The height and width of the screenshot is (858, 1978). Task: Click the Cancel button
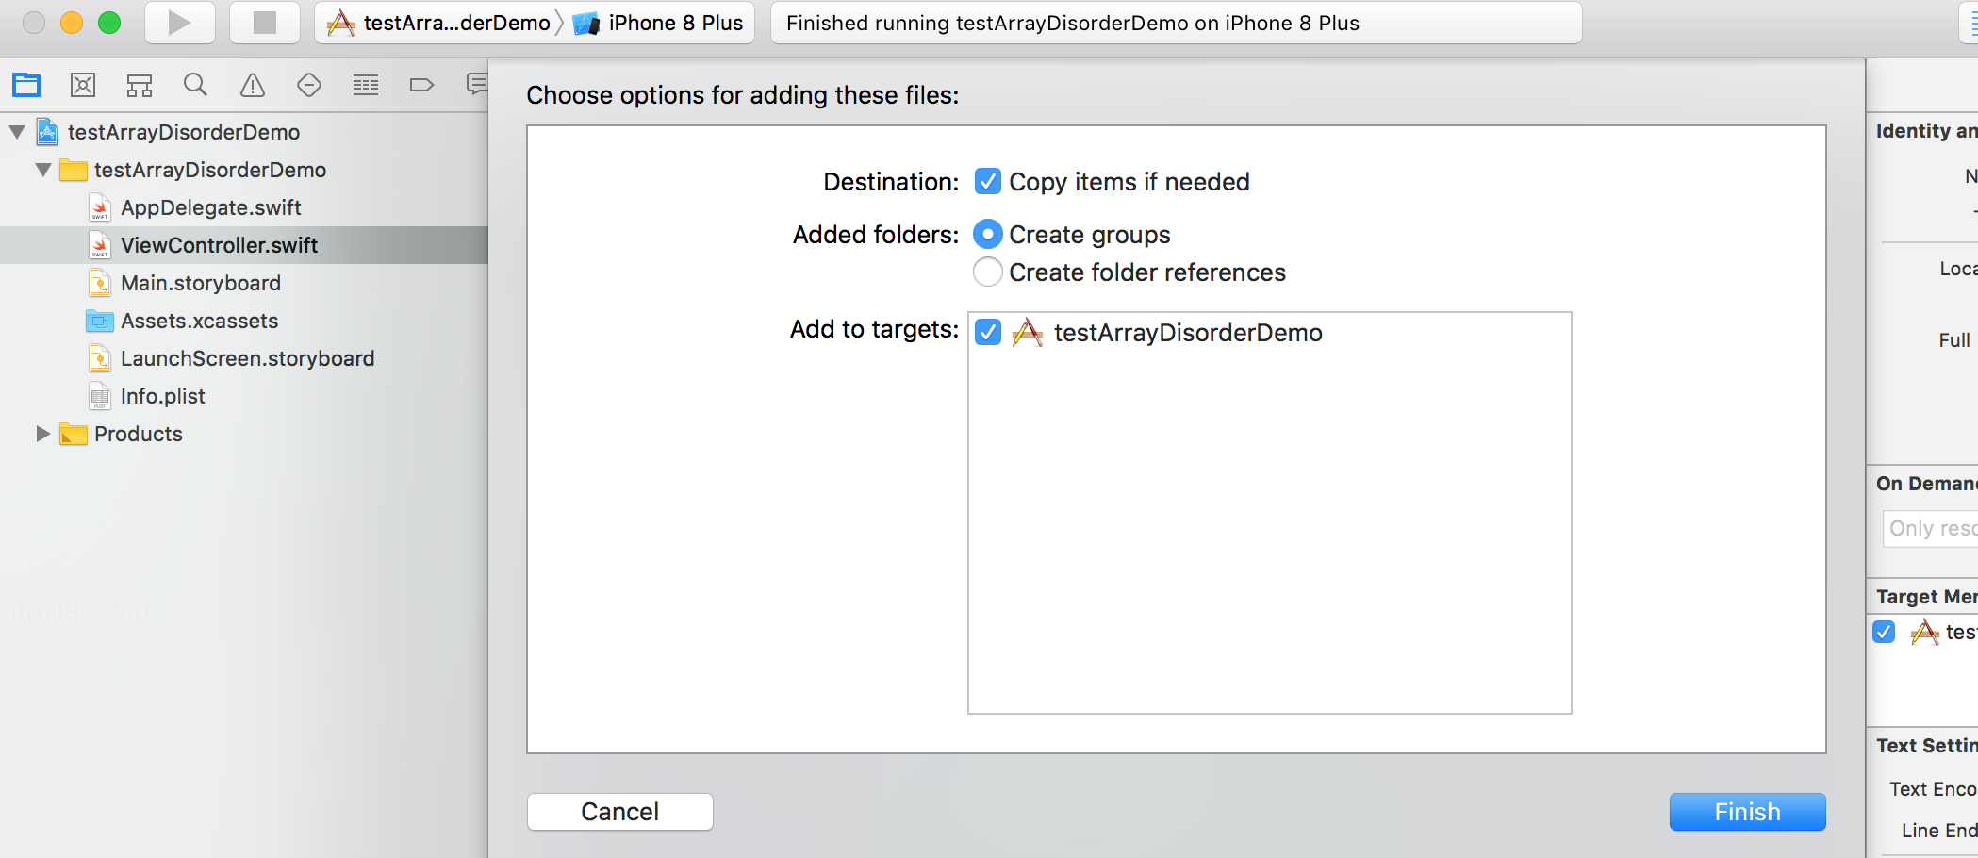[619, 812]
